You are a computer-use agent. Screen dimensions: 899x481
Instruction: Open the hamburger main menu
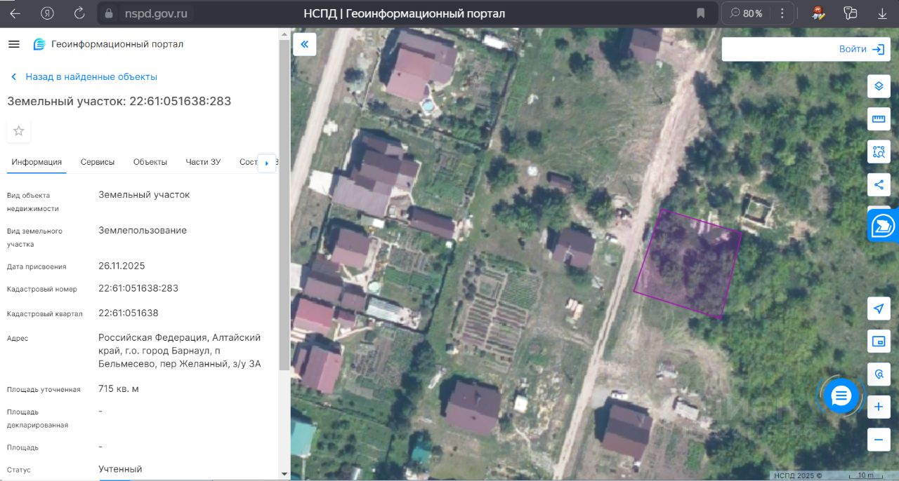(14, 44)
